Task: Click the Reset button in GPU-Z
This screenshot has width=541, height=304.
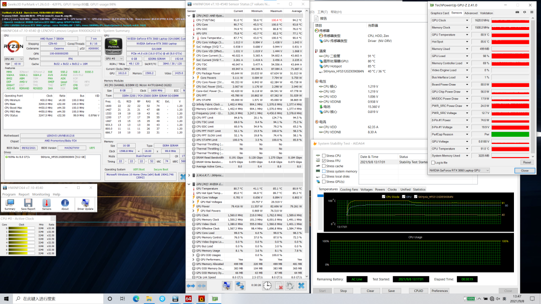Action: 526,162
